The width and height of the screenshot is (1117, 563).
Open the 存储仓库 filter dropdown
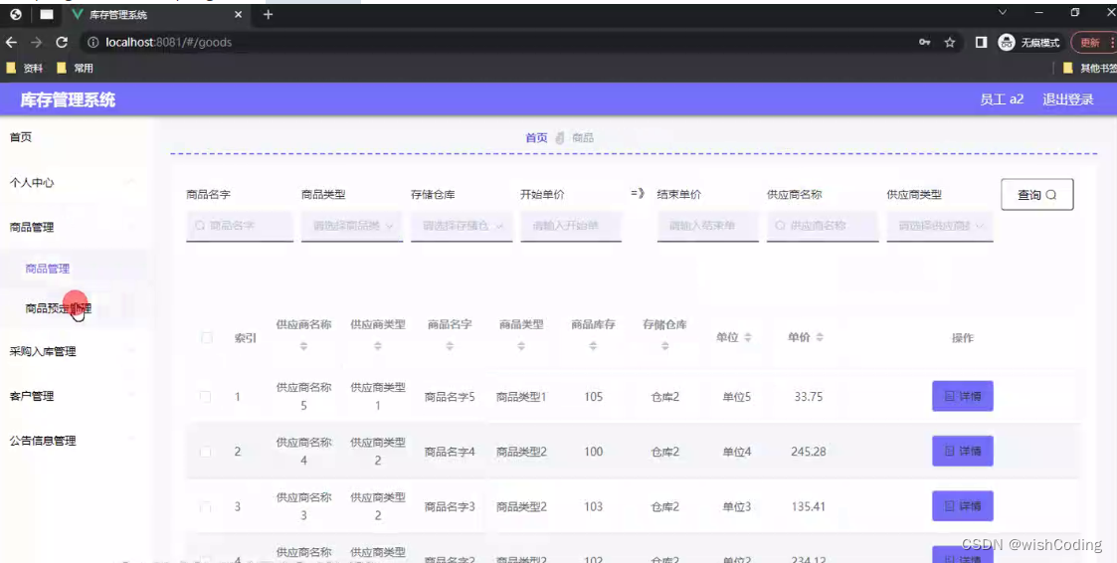(462, 225)
